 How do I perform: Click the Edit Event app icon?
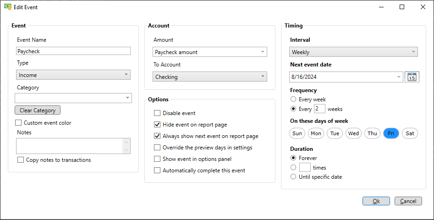pos(7,7)
